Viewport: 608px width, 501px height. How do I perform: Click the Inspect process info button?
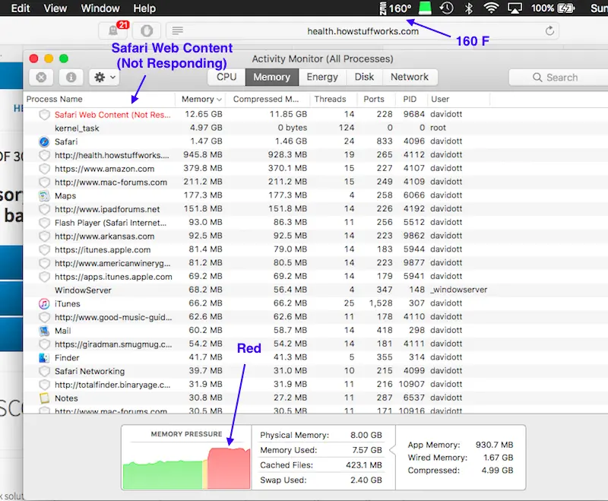pyautogui.click(x=70, y=77)
